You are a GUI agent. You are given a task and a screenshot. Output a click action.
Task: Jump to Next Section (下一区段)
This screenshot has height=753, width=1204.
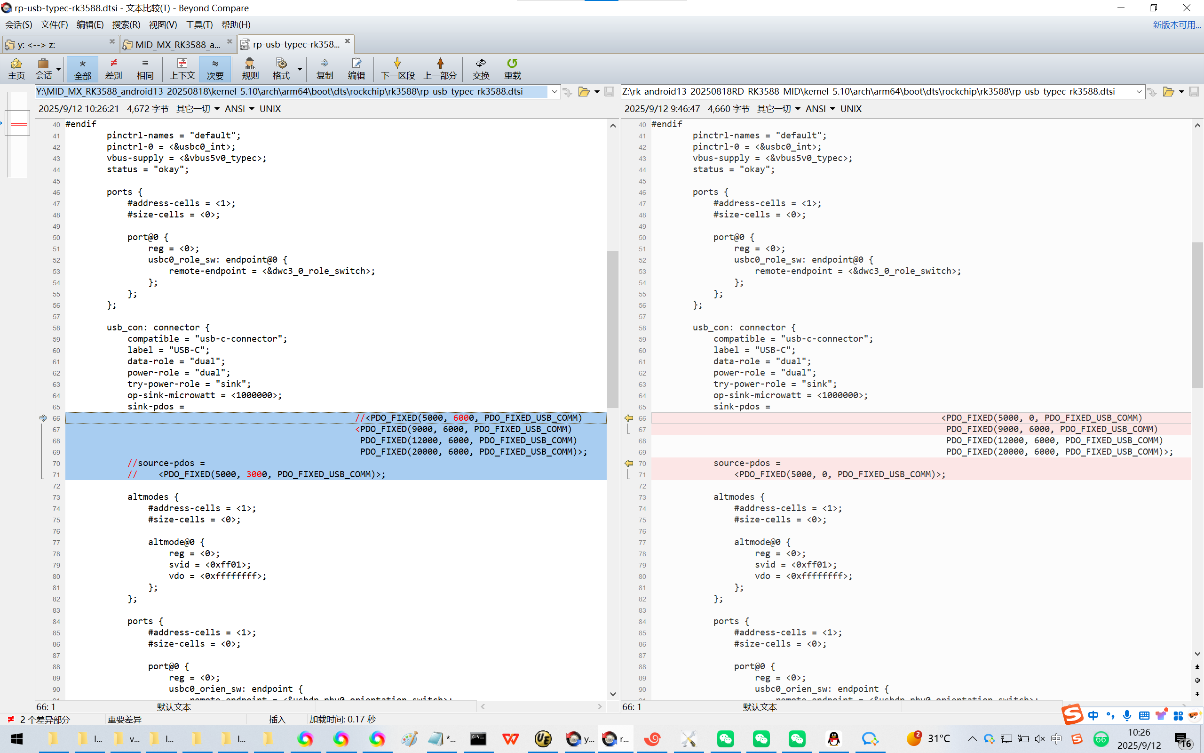click(397, 69)
